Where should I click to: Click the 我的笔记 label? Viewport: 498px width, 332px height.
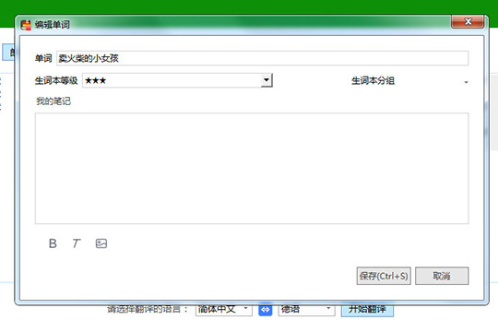click(x=53, y=101)
